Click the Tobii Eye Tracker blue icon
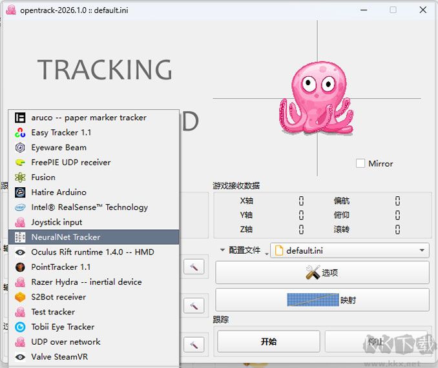The image size is (438, 368). [x=20, y=327]
